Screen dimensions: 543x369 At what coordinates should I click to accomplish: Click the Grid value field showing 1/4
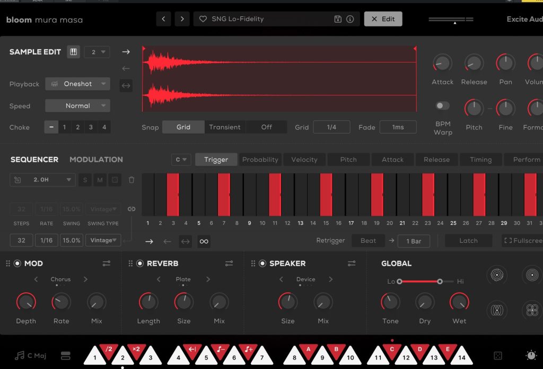pyautogui.click(x=331, y=127)
